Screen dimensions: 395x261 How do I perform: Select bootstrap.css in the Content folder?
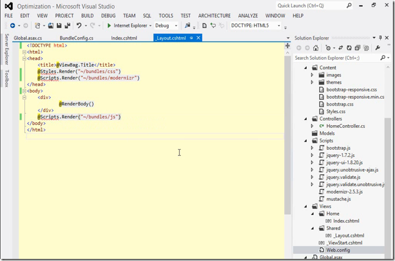[x=339, y=105]
